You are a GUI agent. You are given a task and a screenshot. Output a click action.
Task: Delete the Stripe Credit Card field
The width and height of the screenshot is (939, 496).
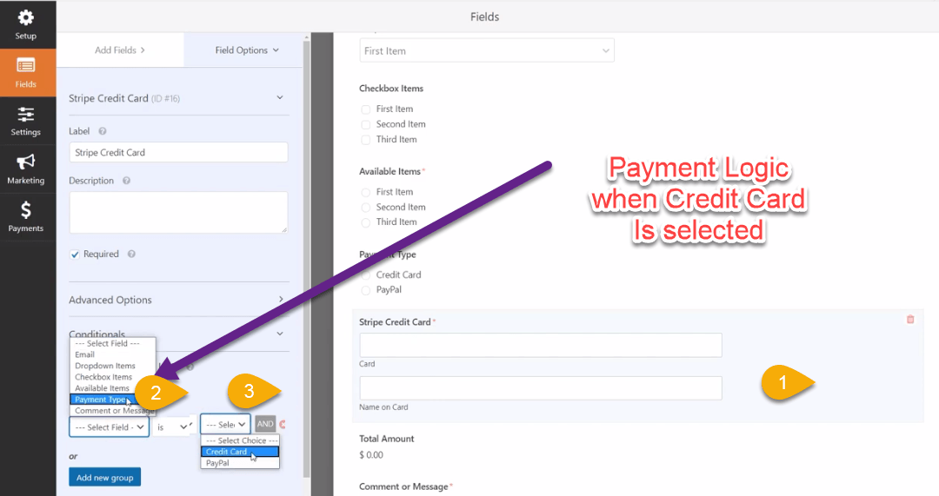(910, 320)
